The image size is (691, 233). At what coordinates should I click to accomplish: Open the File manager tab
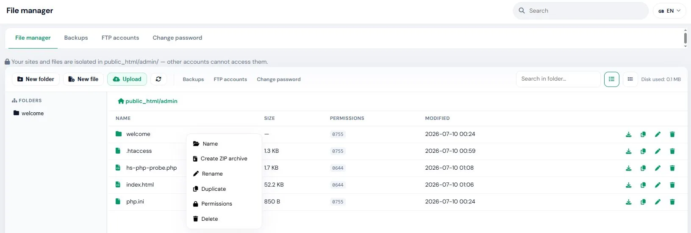pyautogui.click(x=33, y=38)
